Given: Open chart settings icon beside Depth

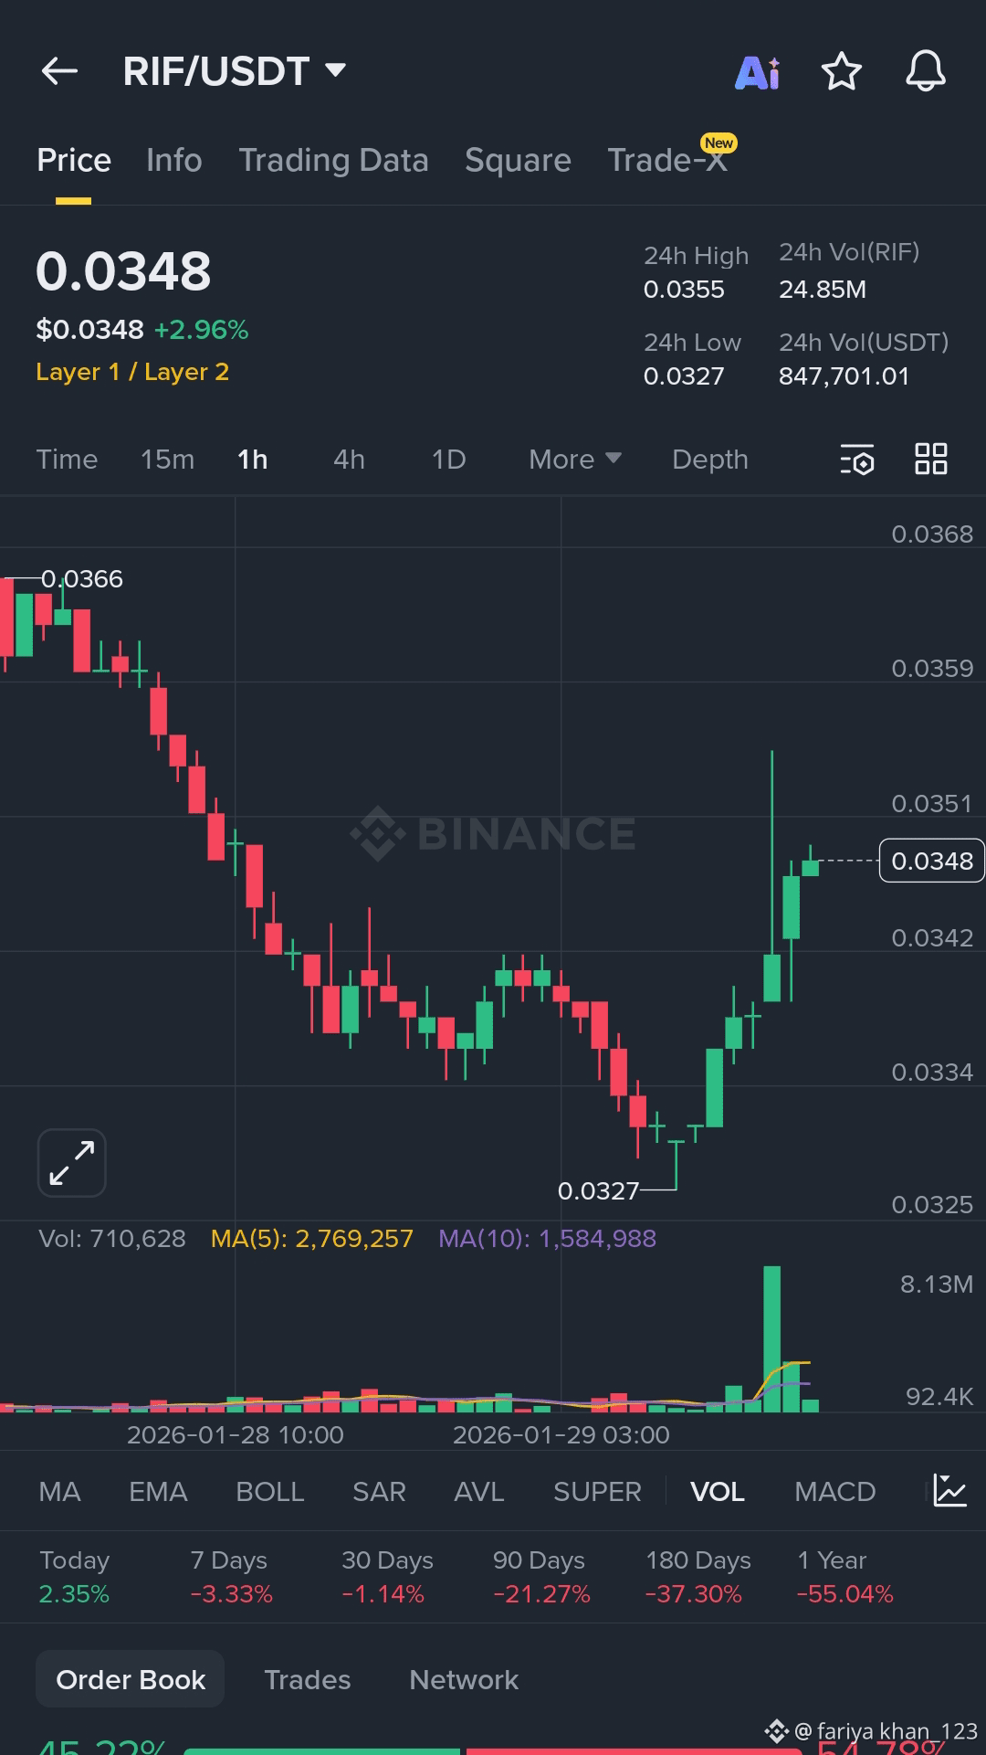Looking at the screenshot, I should click(857, 460).
